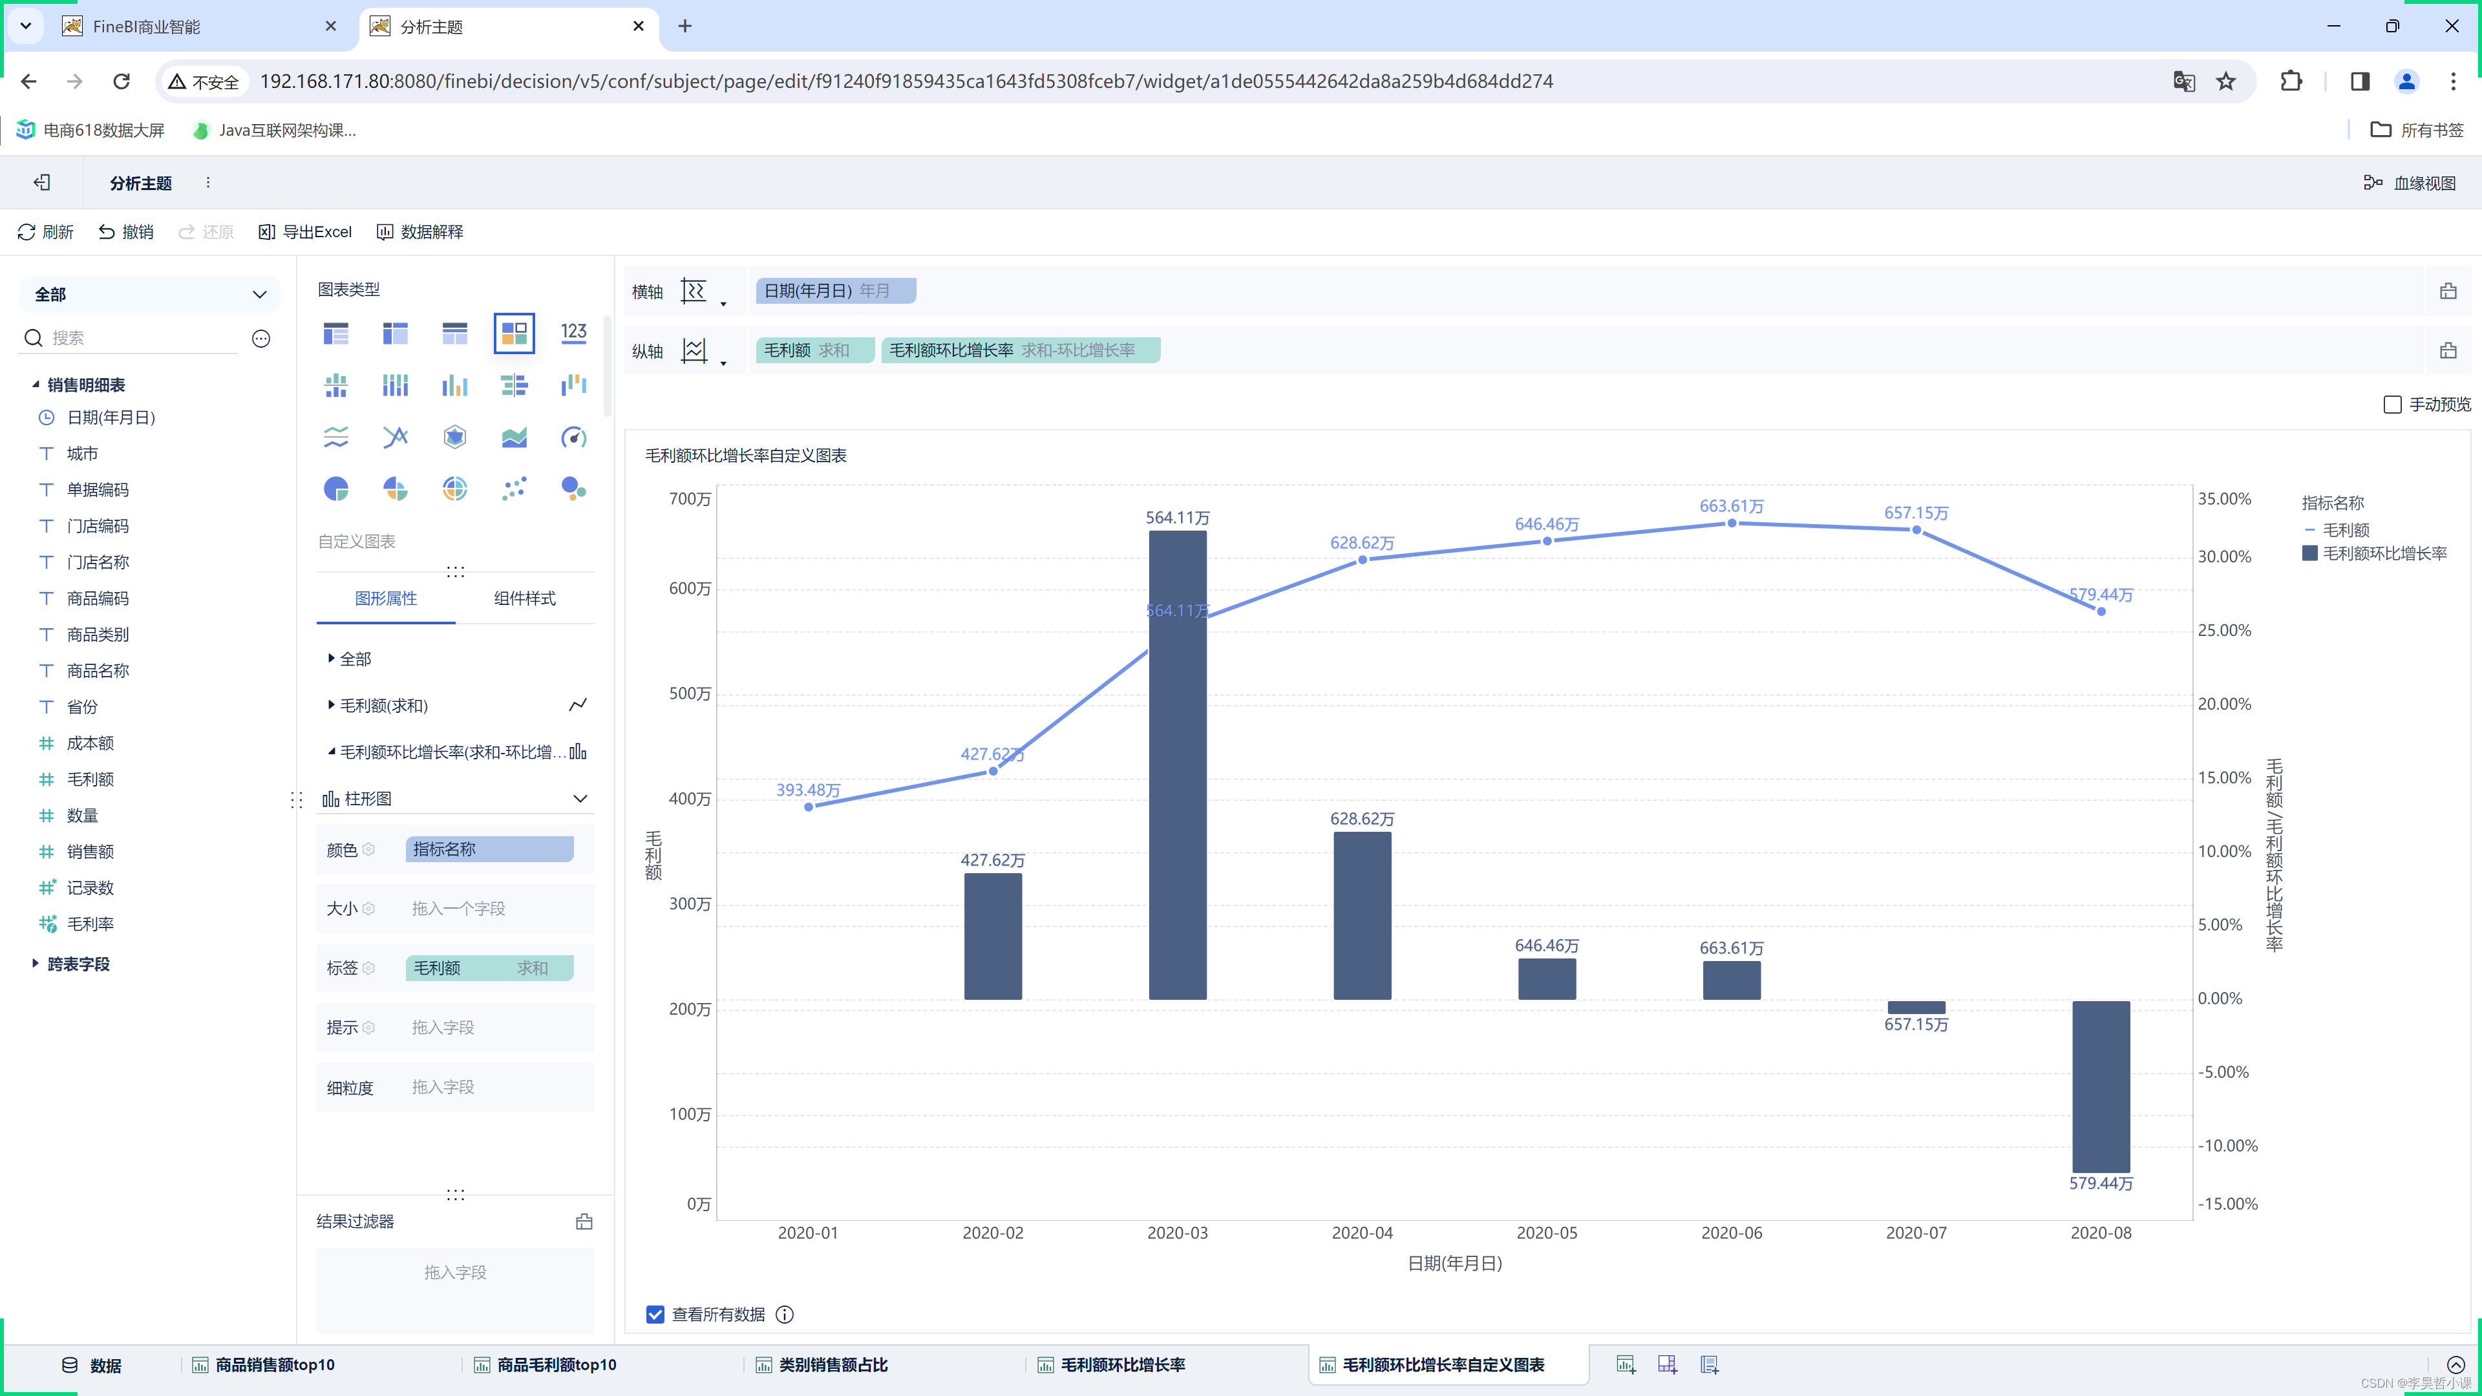Pick the waterfall chart icon
Image resolution: width=2482 pixels, height=1396 pixels.
pos(573,385)
